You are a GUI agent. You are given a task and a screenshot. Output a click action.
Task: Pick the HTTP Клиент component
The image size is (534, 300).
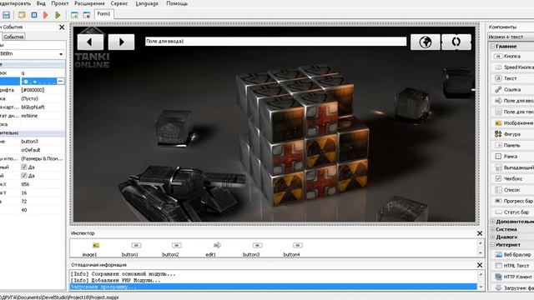(512, 277)
